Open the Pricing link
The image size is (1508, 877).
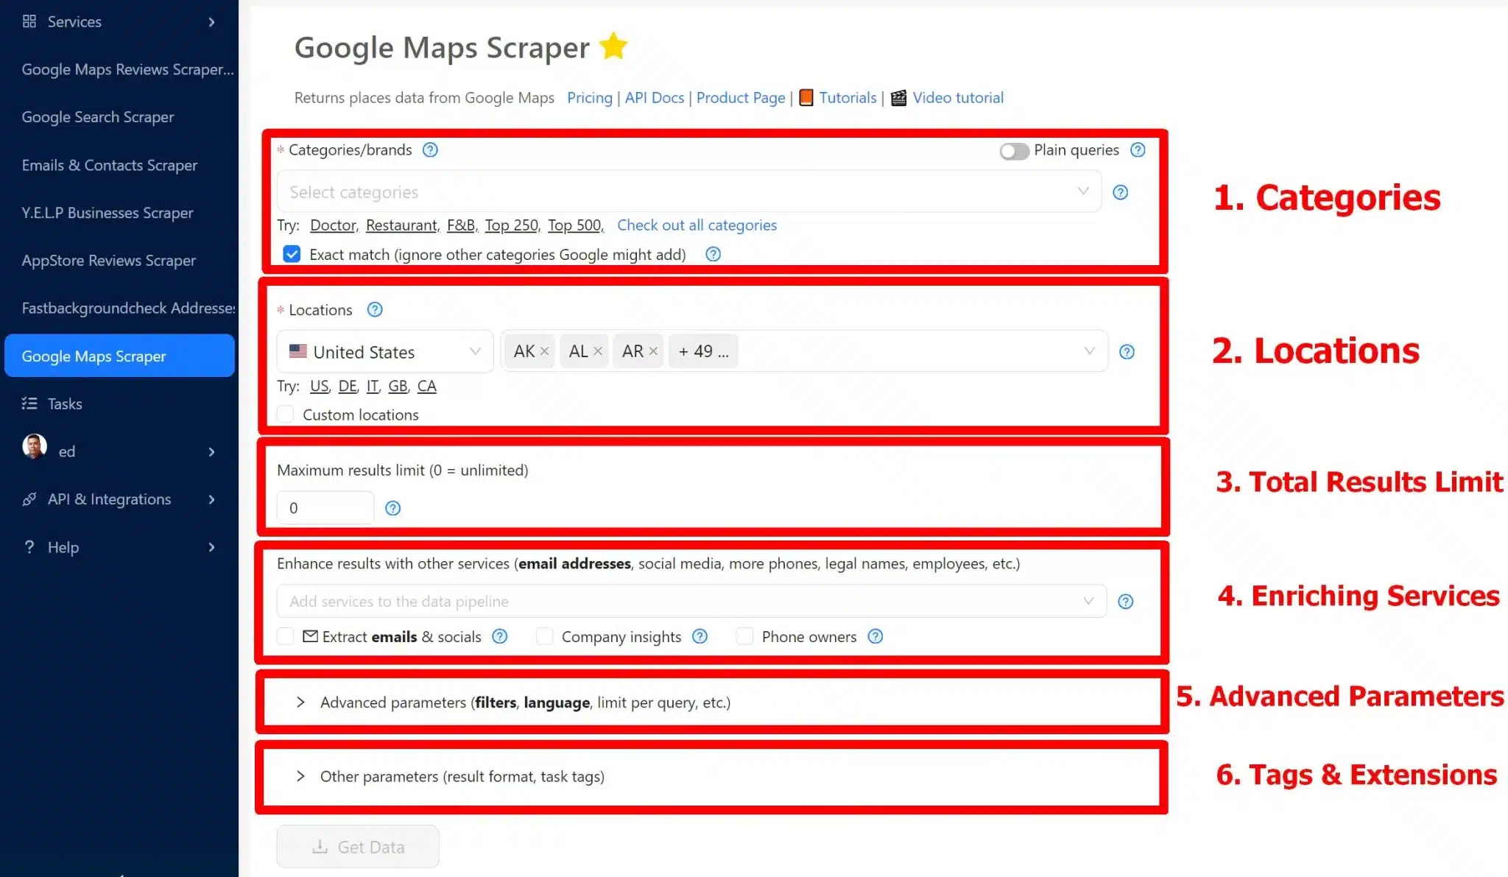(589, 98)
